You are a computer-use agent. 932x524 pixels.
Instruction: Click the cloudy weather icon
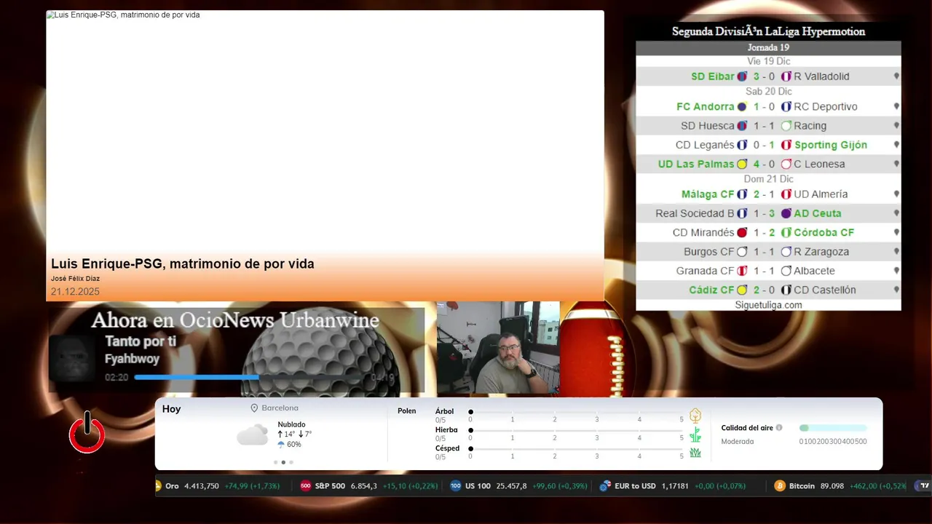point(252,435)
